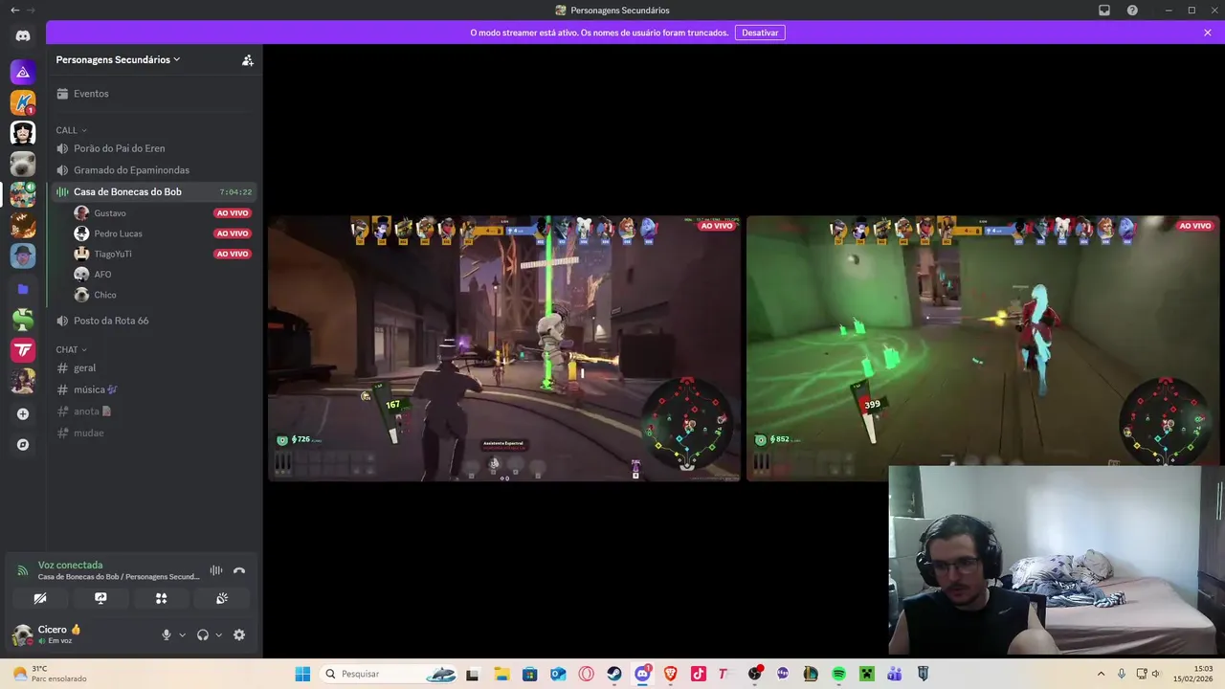Open the geral text channel

click(x=154, y=367)
